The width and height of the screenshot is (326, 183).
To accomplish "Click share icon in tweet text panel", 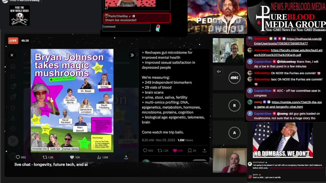I will pos(205,150).
